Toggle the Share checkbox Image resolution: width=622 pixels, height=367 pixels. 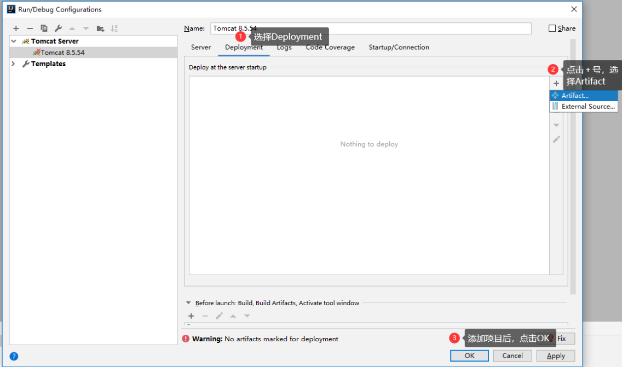552,28
